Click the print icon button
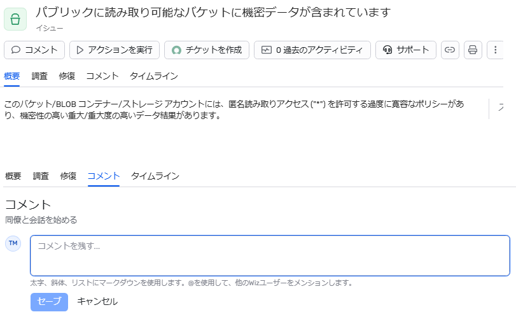Screen dimensions: 516x326 click(472, 50)
